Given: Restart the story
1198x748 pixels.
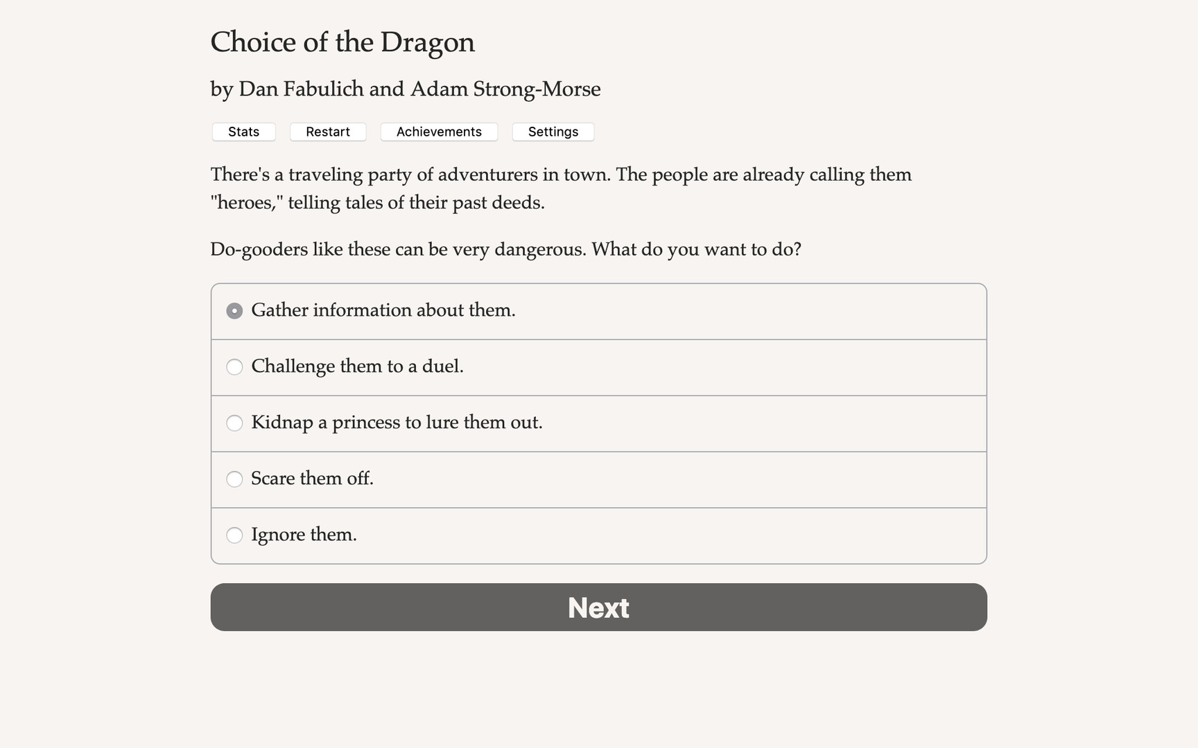Looking at the screenshot, I should 327,132.
